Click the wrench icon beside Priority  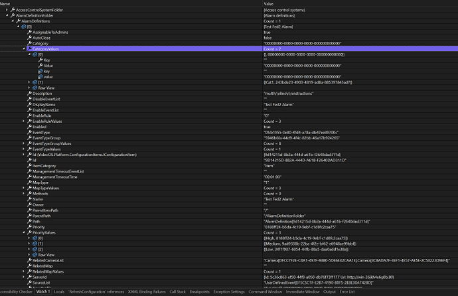[30, 227]
